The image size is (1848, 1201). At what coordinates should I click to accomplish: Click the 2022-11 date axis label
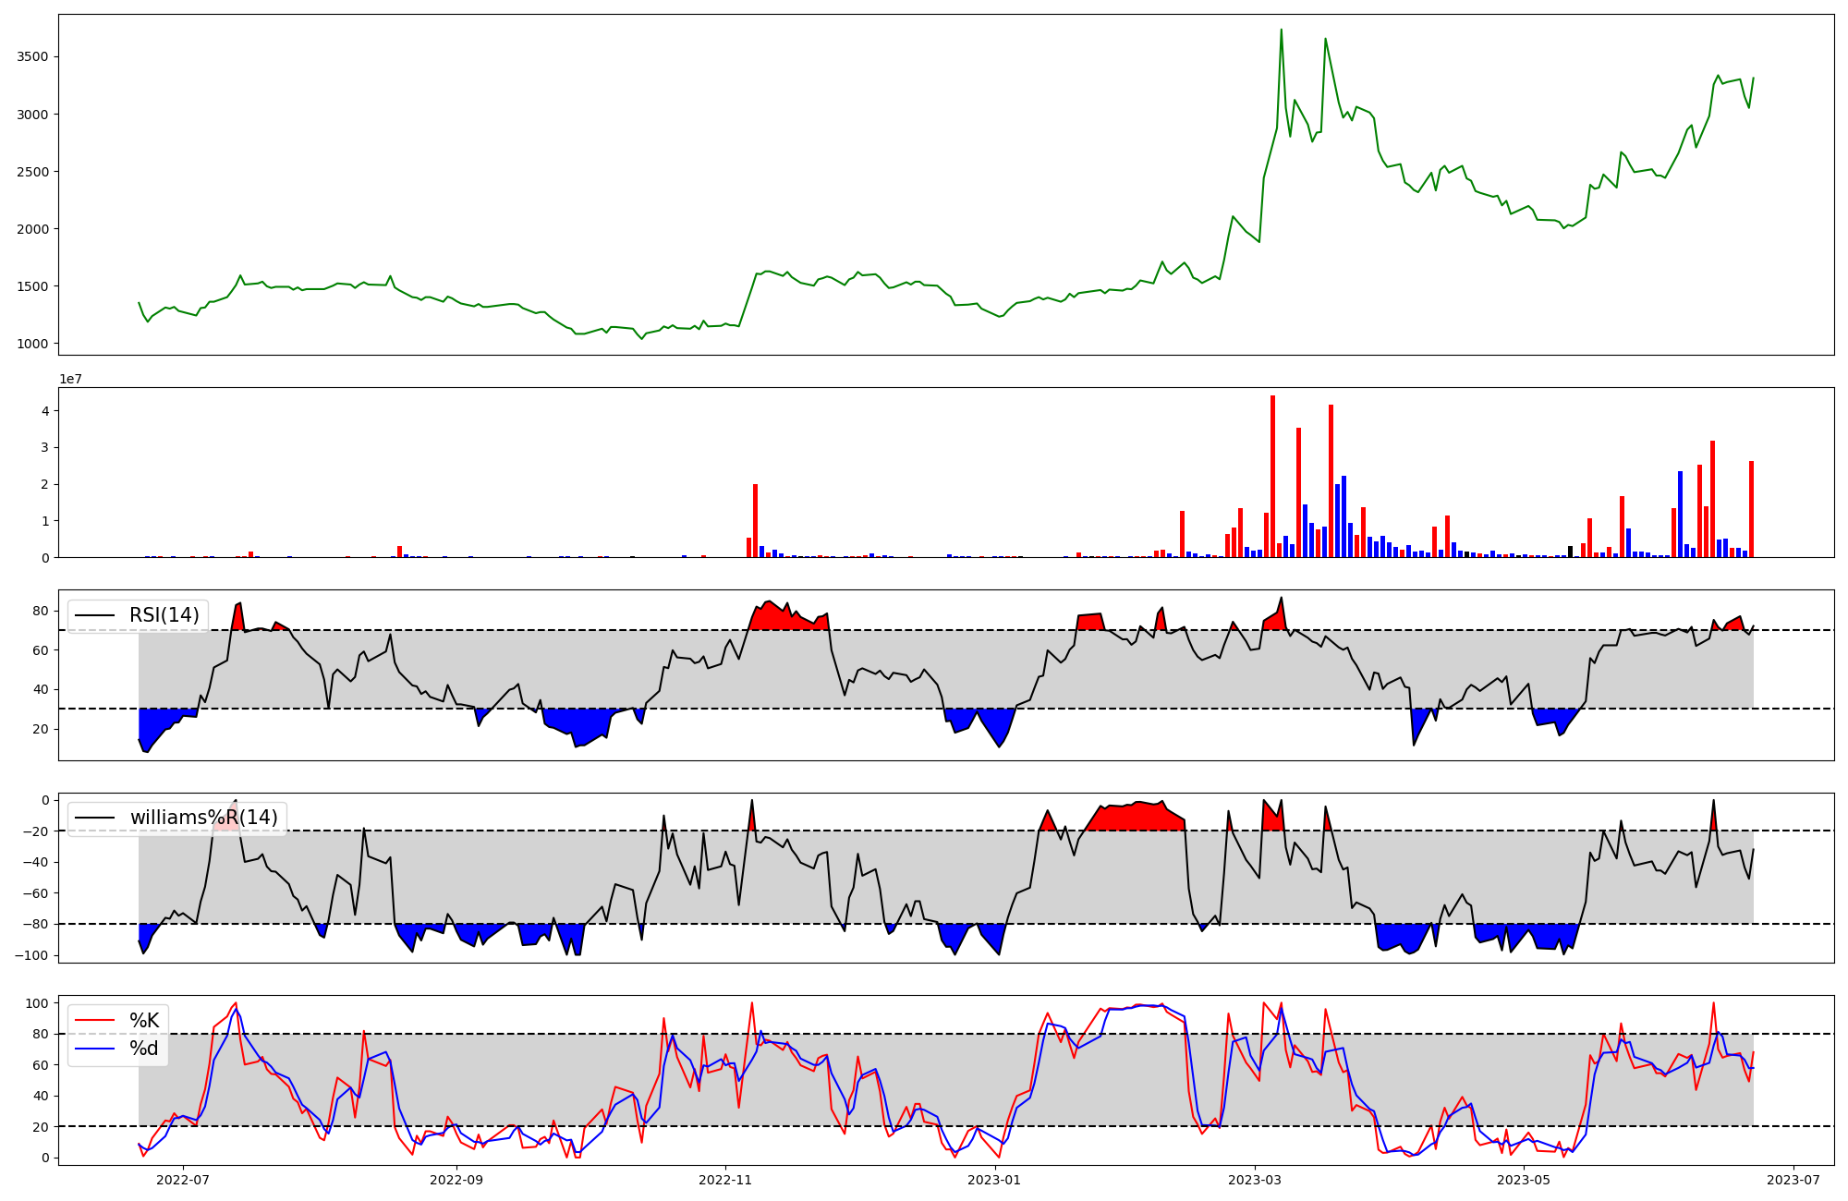pos(725,1180)
